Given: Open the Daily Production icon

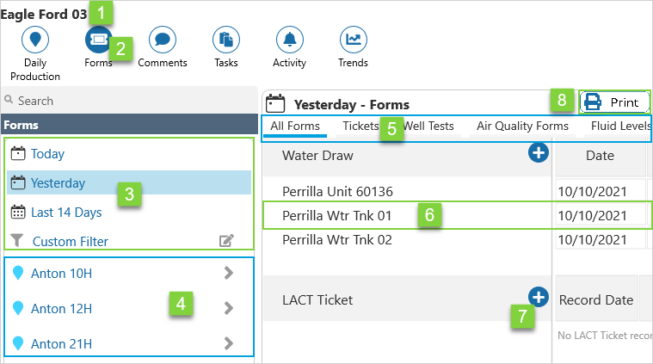Looking at the screenshot, I should [35, 40].
